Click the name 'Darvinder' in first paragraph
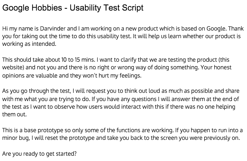Image resolution: width=247 pixels, height=161 pixels. point(53,28)
